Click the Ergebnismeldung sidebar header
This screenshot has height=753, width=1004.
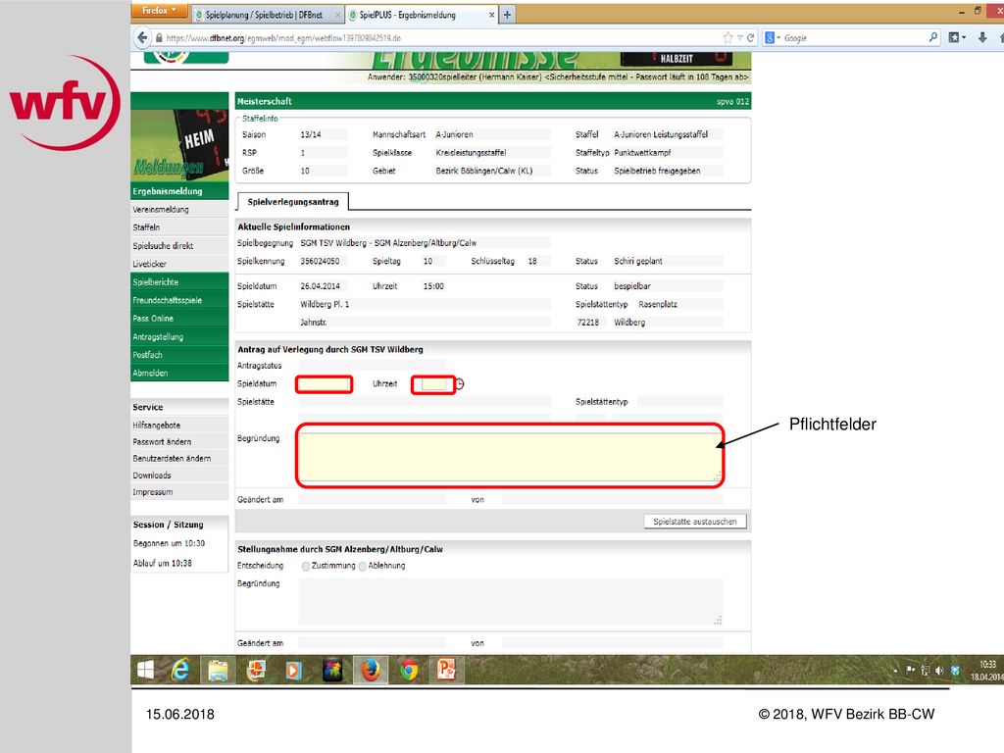click(x=179, y=191)
